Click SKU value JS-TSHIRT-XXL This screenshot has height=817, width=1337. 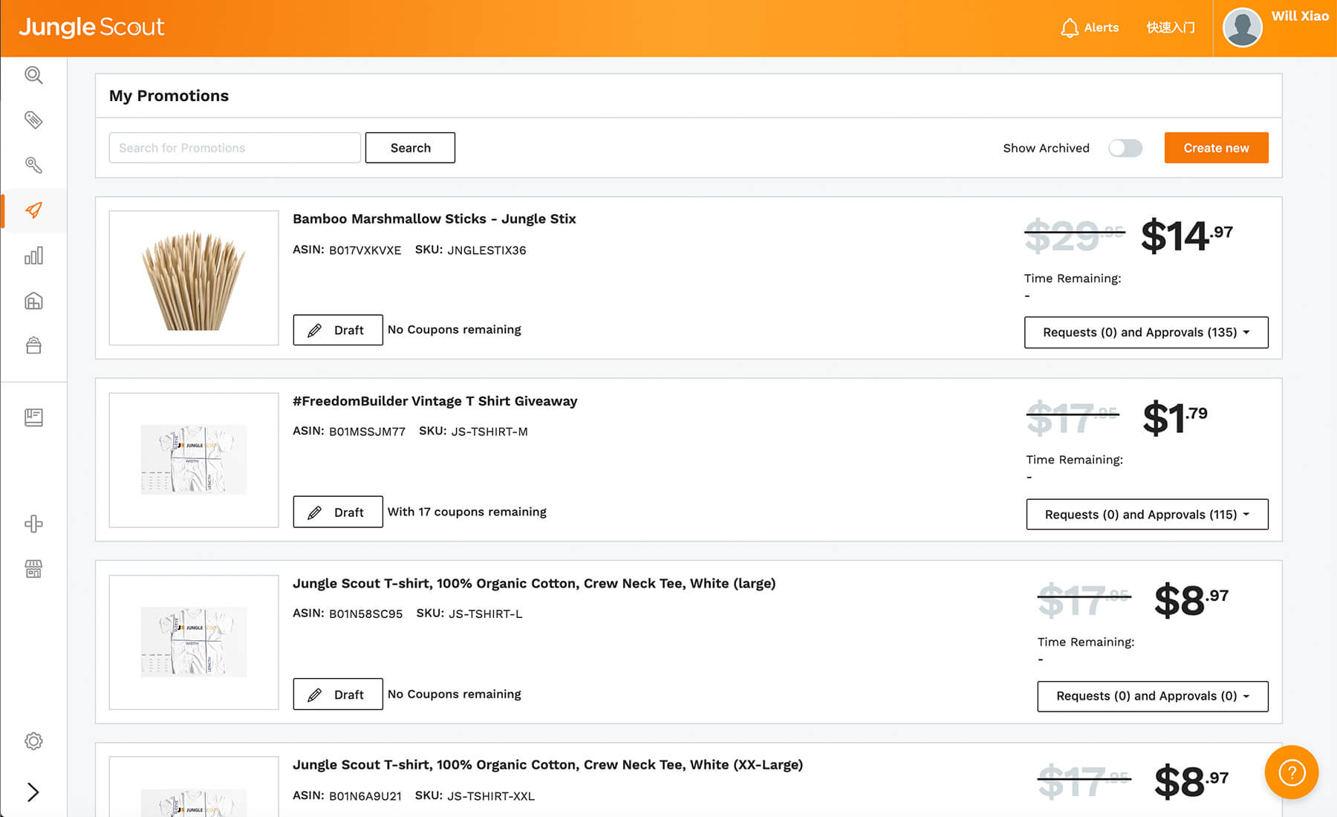pos(491,796)
